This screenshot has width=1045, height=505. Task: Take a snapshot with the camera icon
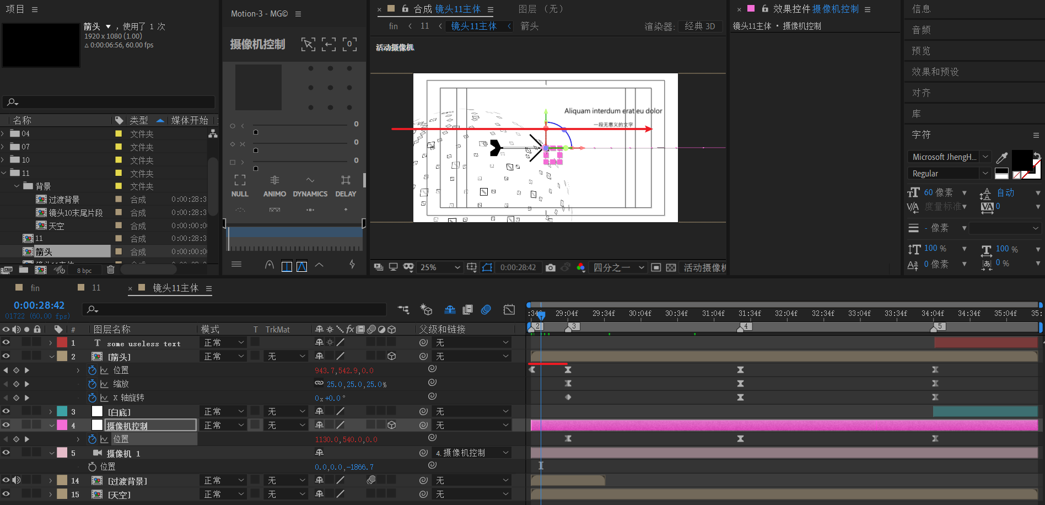(550, 267)
